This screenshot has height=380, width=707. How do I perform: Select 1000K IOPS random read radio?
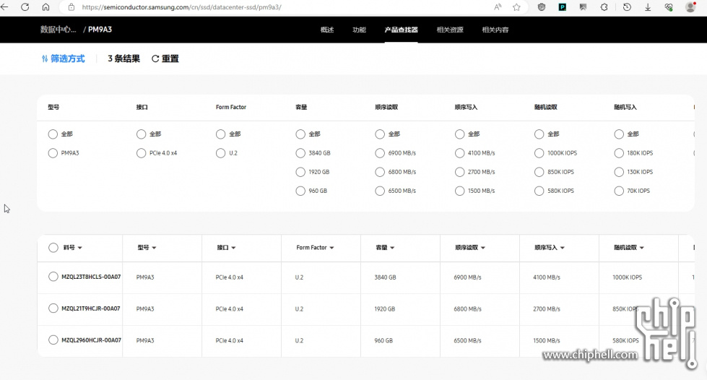[x=539, y=153]
